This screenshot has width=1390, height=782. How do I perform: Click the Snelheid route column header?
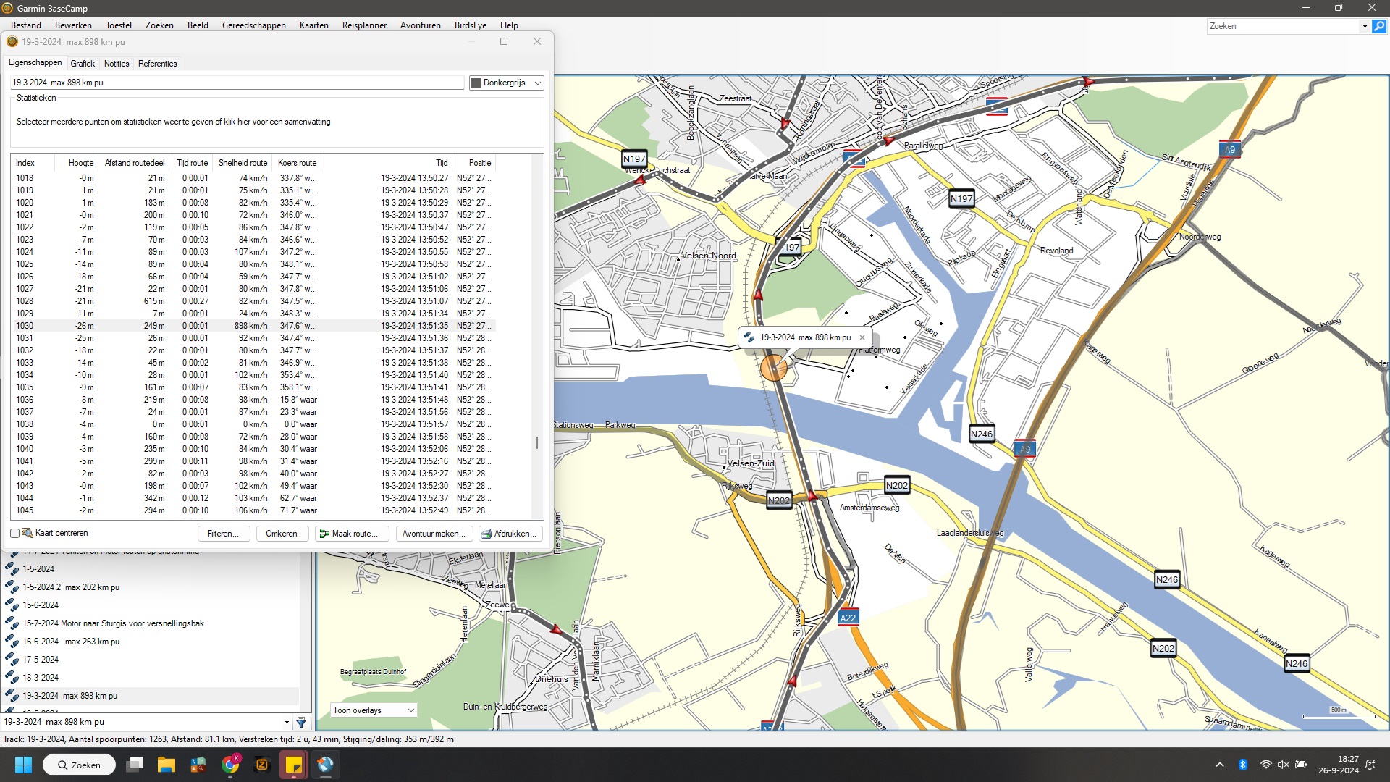[243, 163]
